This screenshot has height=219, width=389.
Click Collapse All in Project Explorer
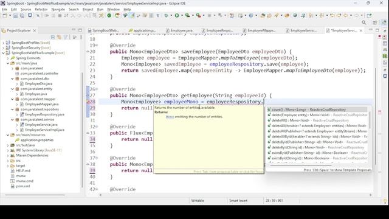53,37
